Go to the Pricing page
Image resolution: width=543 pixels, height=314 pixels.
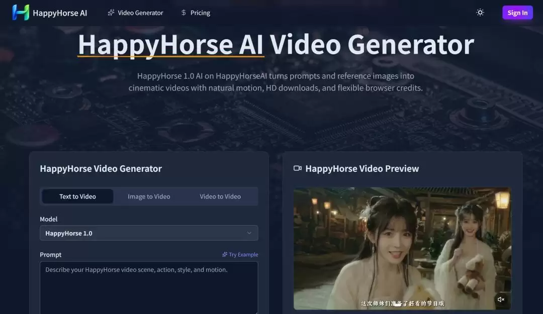(x=200, y=12)
